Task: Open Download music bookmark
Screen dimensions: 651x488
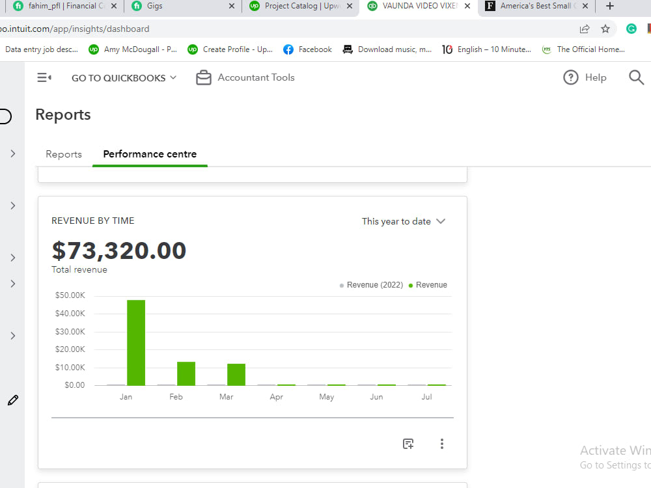Action: click(387, 49)
